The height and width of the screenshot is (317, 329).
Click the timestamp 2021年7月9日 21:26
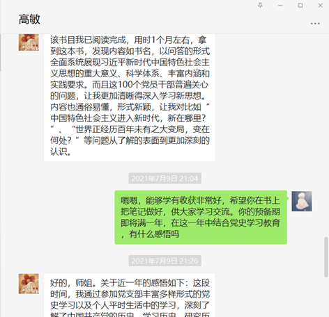164,261
